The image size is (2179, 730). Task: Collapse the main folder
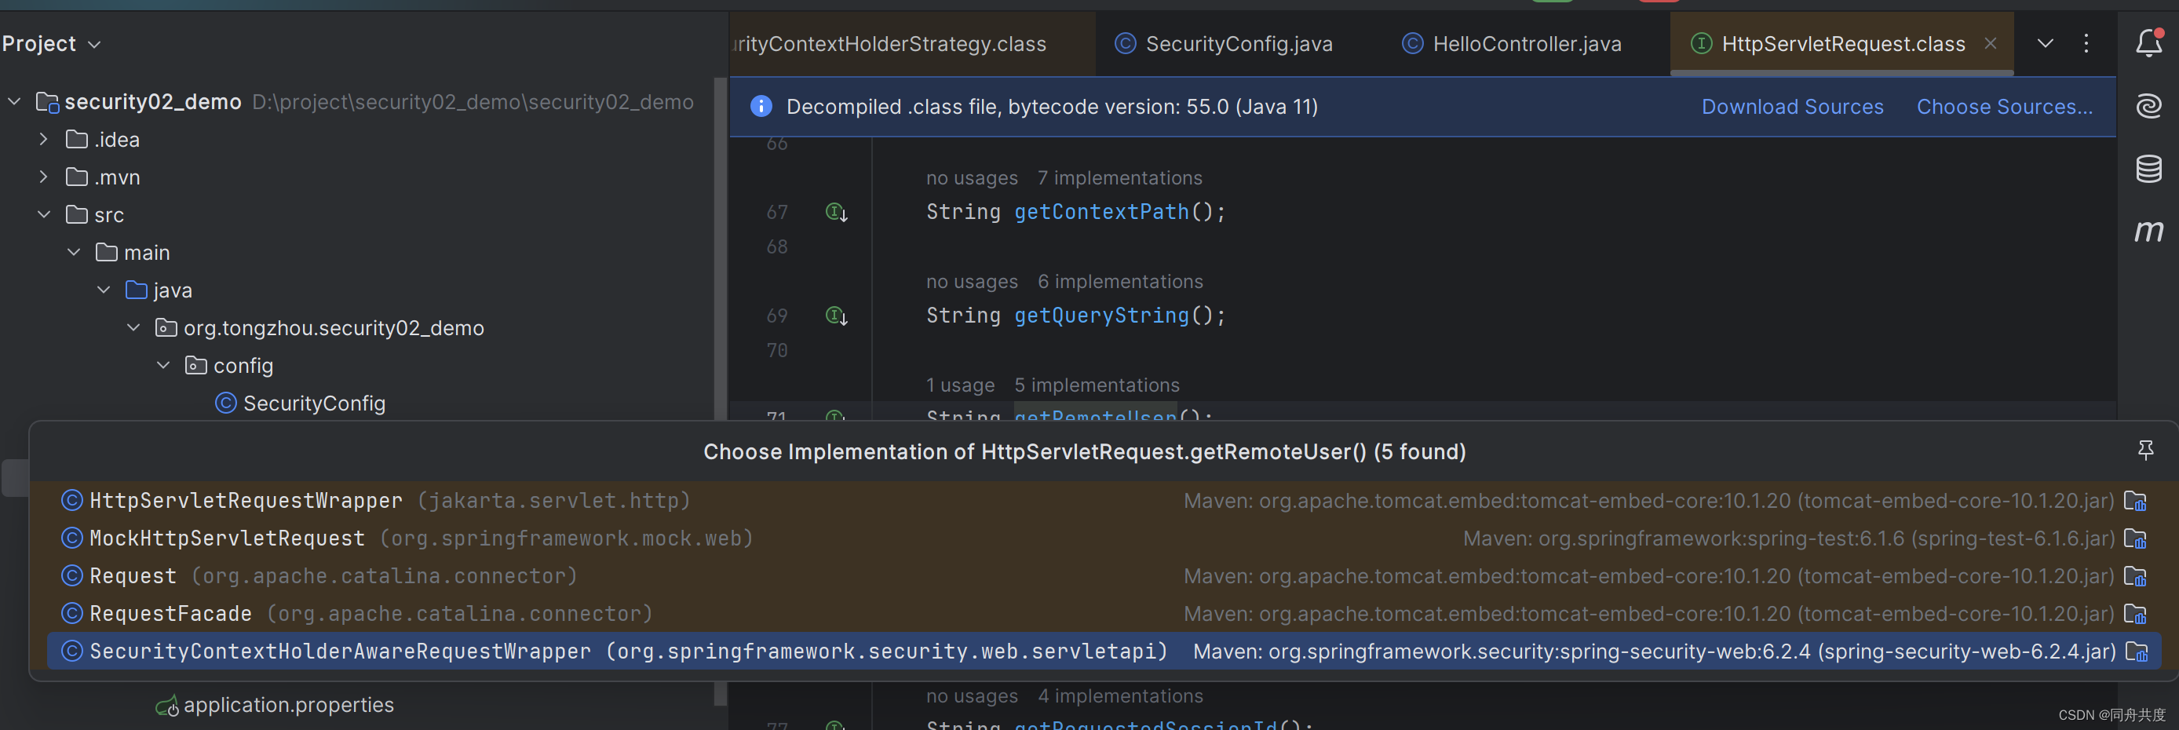[75, 252]
